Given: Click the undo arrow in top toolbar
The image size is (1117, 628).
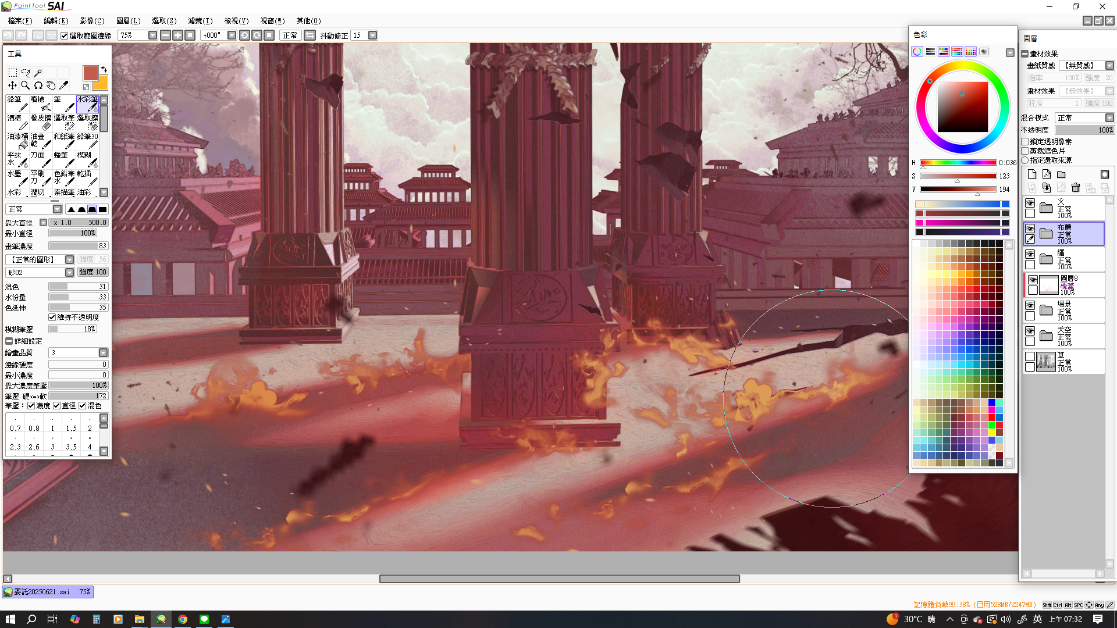Looking at the screenshot, I should point(8,35).
